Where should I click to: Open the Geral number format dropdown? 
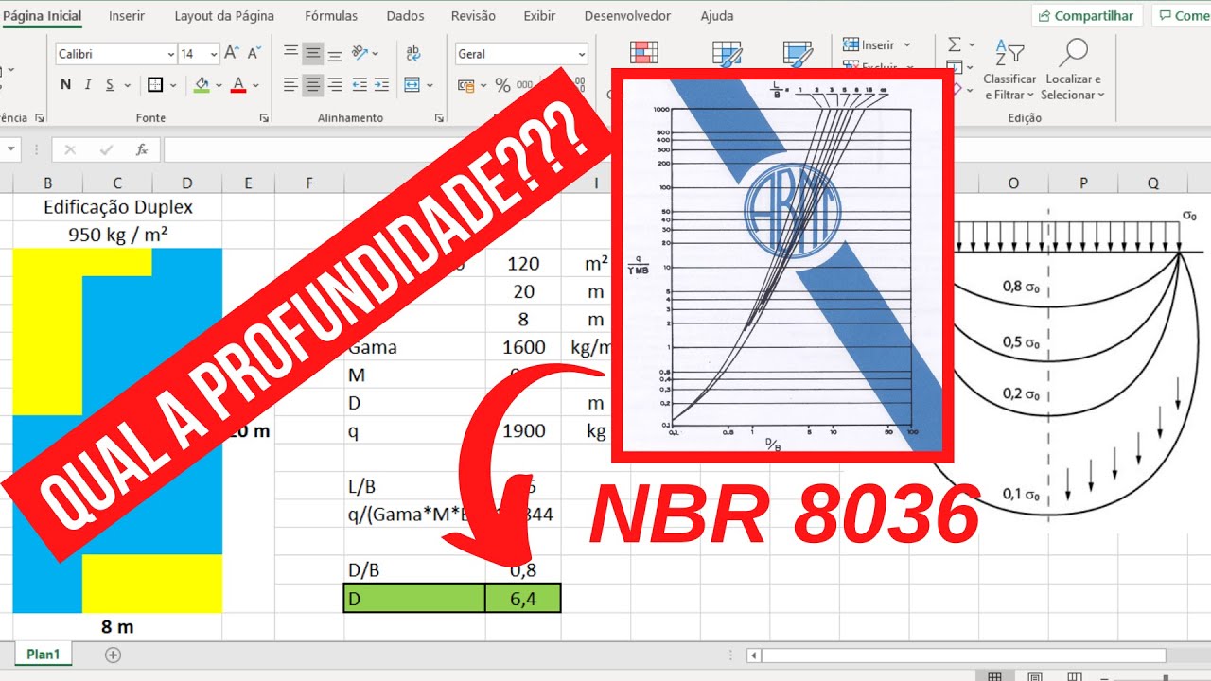tap(521, 54)
